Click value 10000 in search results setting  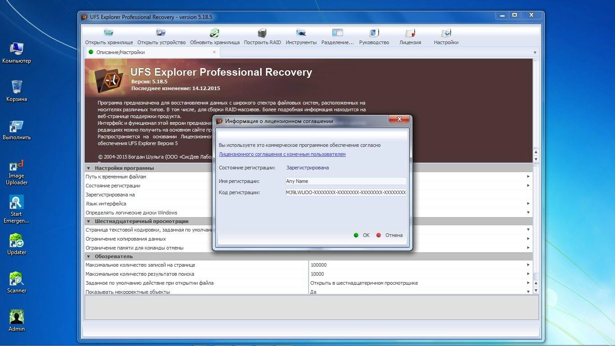click(317, 274)
